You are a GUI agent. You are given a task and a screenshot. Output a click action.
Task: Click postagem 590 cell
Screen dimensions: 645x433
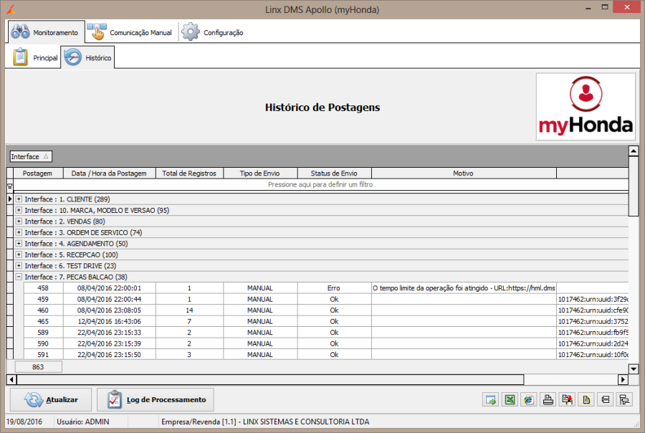point(43,343)
